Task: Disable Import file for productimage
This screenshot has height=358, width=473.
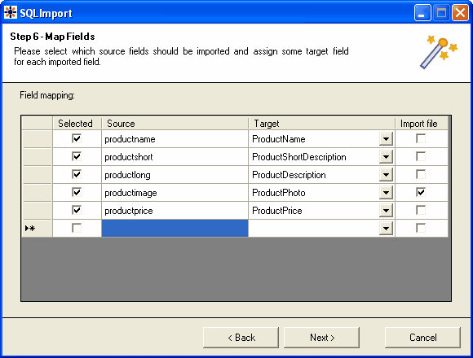Action: [421, 192]
